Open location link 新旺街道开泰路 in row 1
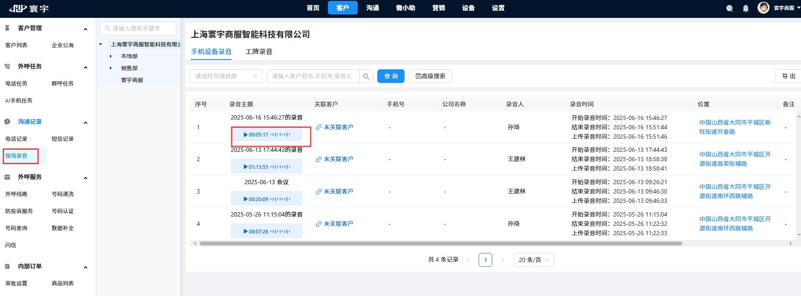The width and height of the screenshot is (801, 296). [735, 127]
